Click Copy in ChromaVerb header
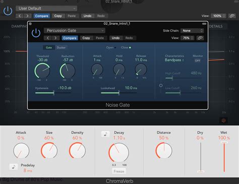Image resolution: width=239 pixels, height=184 pixels. (x=58, y=16)
